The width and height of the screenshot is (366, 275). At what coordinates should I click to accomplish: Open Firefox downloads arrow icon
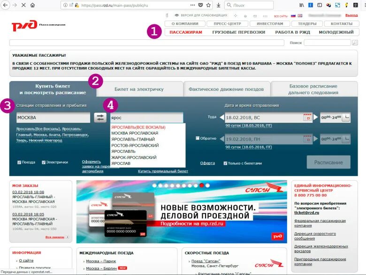(219, 5)
